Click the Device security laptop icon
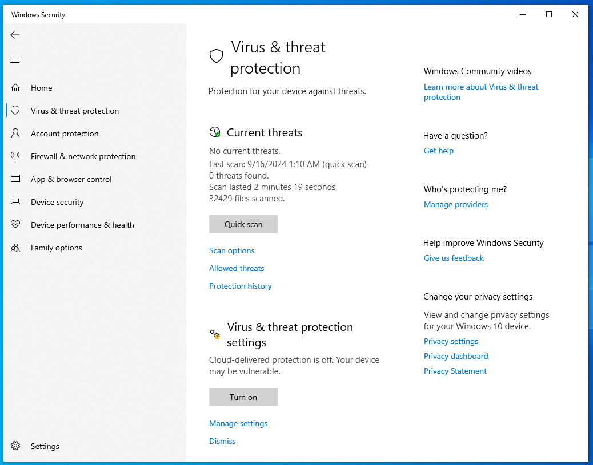The height and width of the screenshot is (465, 593). [15, 202]
